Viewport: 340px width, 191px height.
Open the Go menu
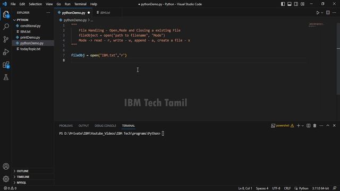[x=59, y=4]
